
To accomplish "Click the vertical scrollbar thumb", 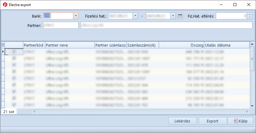I will (x=252, y=59).
